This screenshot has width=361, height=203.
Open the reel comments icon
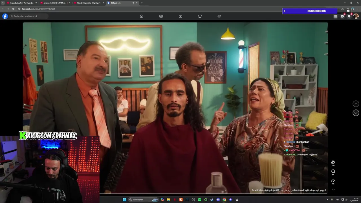pyautogui.click(x=333, y=171)
